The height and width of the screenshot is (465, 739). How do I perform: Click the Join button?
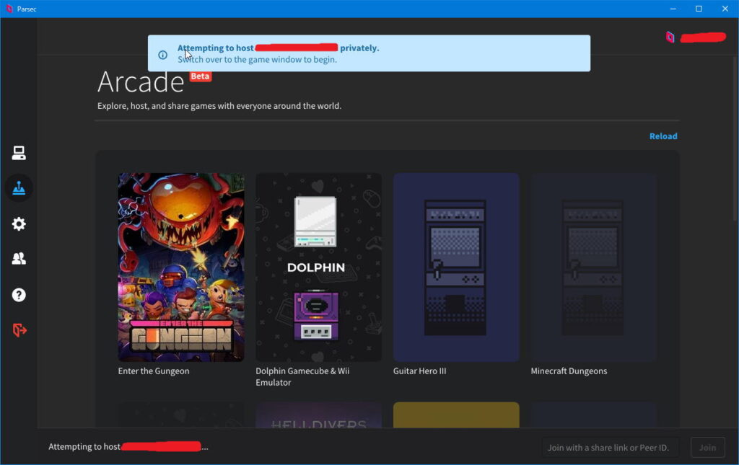point(707,448)
